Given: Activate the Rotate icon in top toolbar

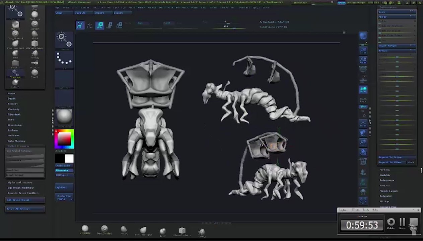Looking at the screenshot, I should 119,25.
